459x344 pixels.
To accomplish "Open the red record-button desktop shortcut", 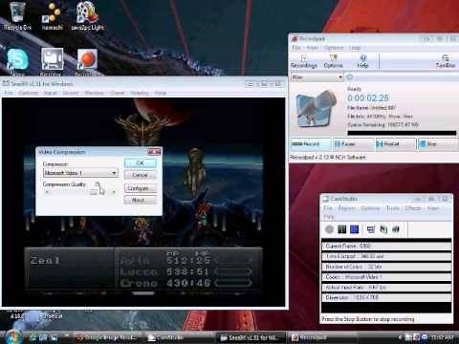I will (87, 60).
